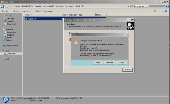
Task: Click the back navigation arrow icon
Action: 2,6
